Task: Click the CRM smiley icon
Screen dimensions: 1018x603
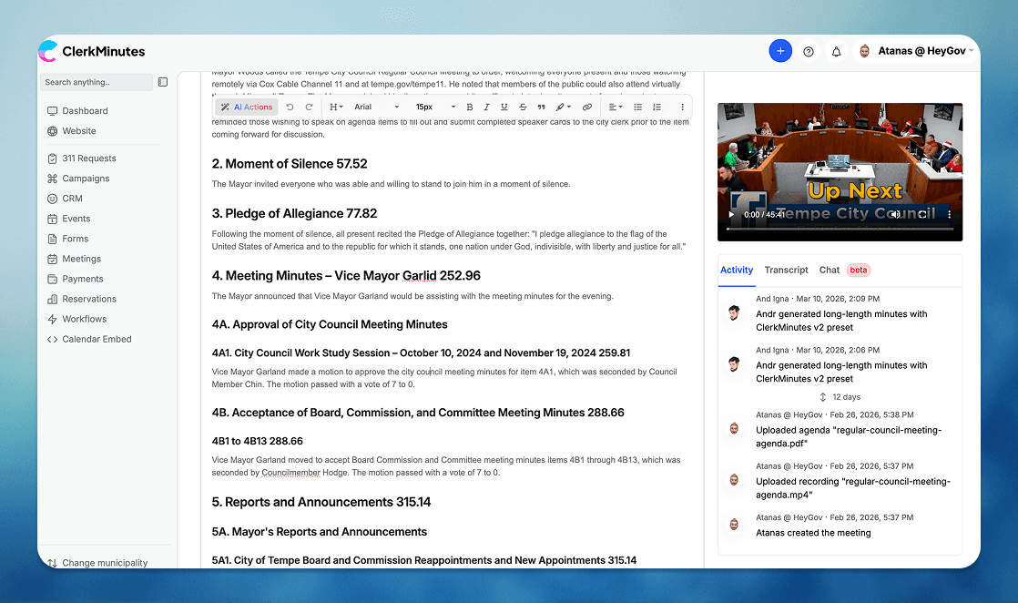Action: point(52,199)
